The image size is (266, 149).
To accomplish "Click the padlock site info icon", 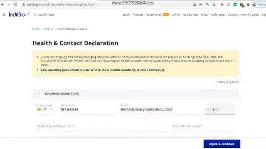I will (24, 5).
